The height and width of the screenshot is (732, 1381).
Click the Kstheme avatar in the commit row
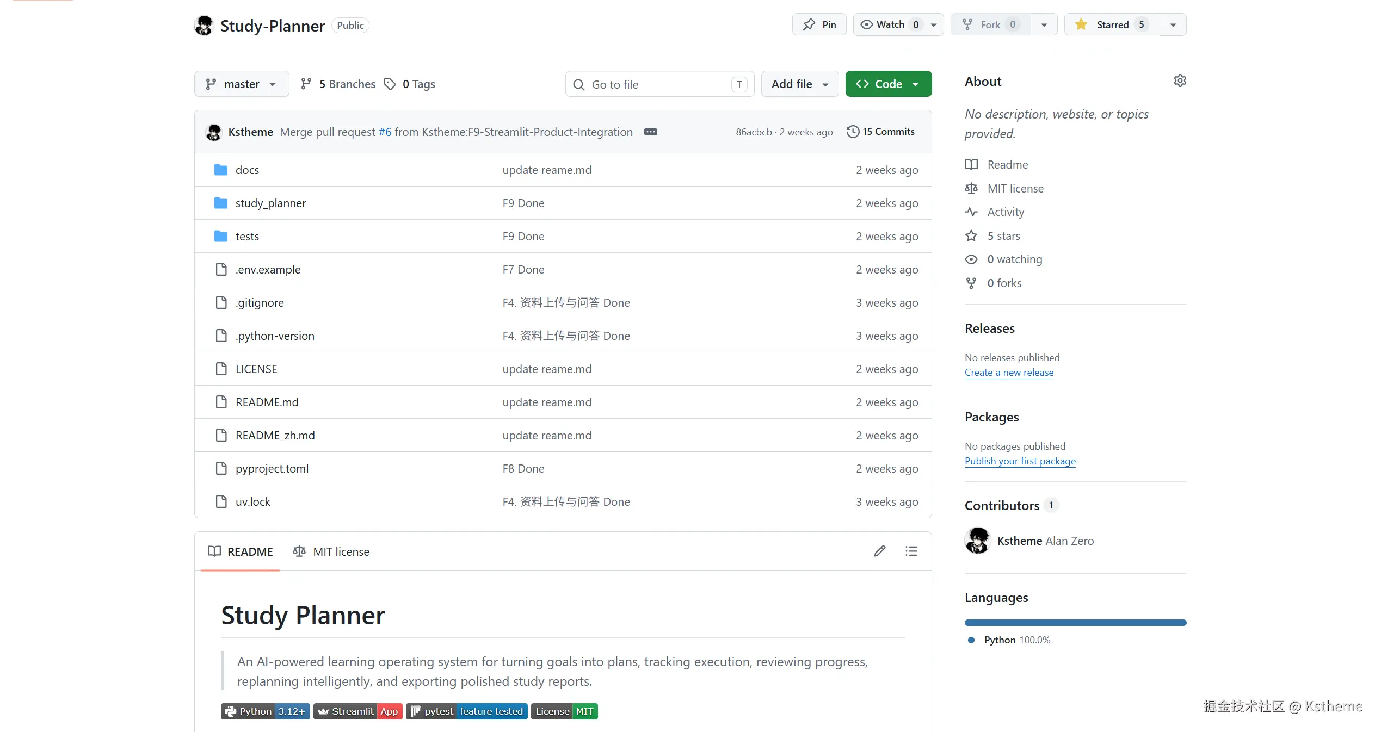pos(214,132)
